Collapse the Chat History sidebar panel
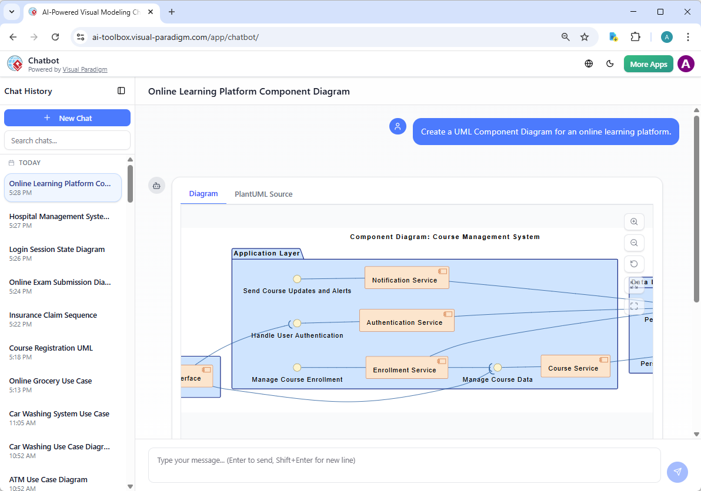 point(121,91)
